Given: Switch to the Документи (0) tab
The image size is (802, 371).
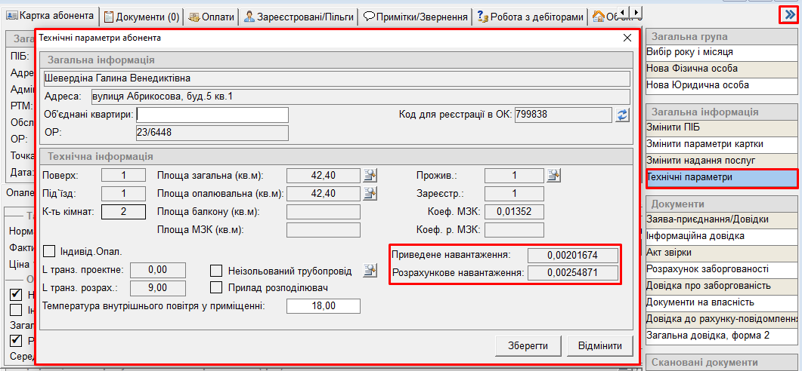Looking at the screenshot, I should point(141,16).
